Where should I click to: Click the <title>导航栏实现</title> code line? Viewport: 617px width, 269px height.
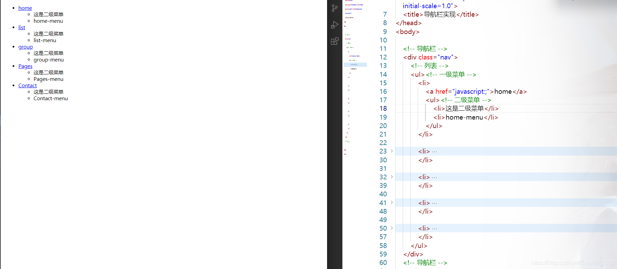click(441, 15)
